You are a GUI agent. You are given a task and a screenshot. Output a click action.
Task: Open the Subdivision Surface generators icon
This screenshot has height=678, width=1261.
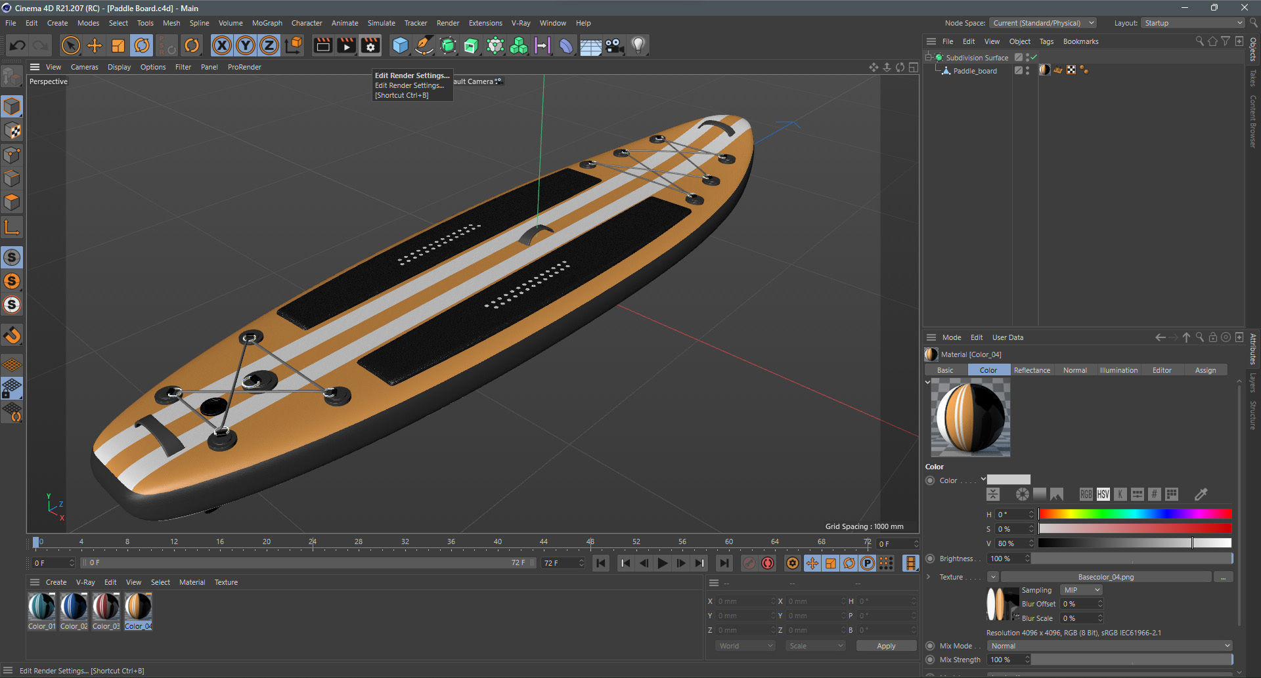click(448, 45)
